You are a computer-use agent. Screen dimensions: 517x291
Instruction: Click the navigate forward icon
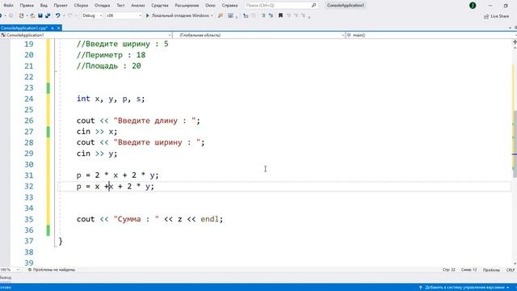tap(11, 15)
